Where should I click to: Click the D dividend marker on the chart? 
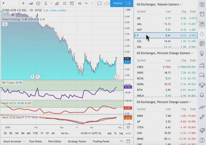point(32,77)
